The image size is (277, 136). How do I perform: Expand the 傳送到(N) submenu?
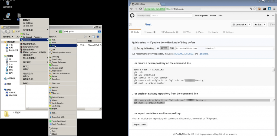34,62
